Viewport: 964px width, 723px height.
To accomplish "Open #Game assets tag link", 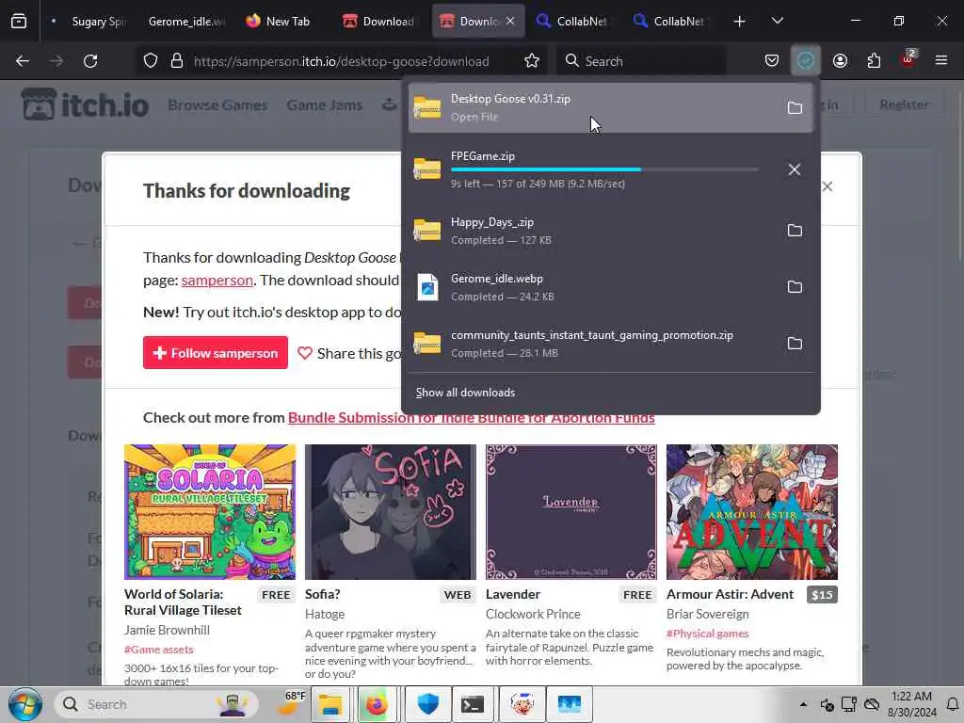I will (x=158, y=650).
